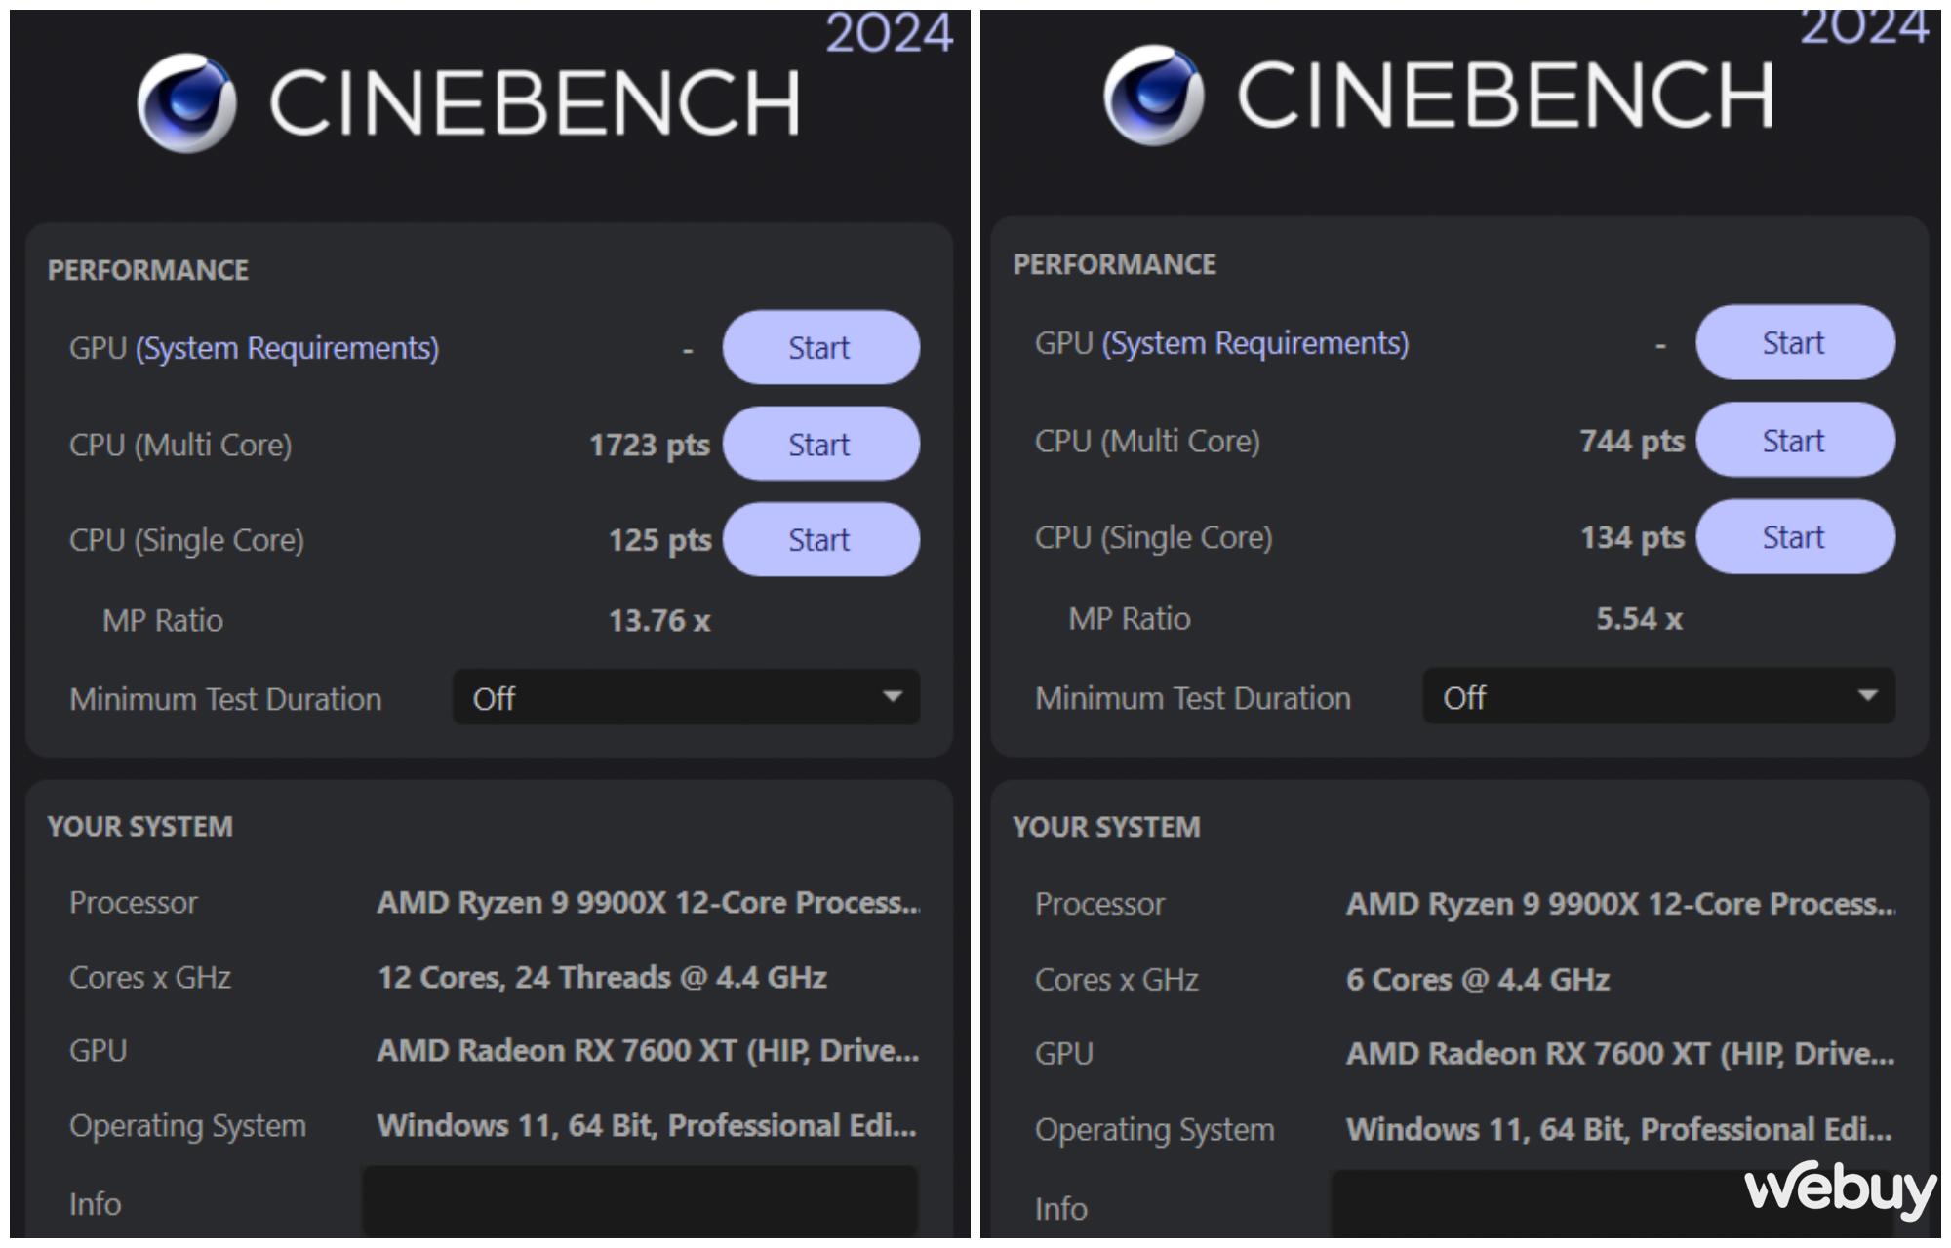
Task: Open System Requirements link in right panel
Action: 1255,343
